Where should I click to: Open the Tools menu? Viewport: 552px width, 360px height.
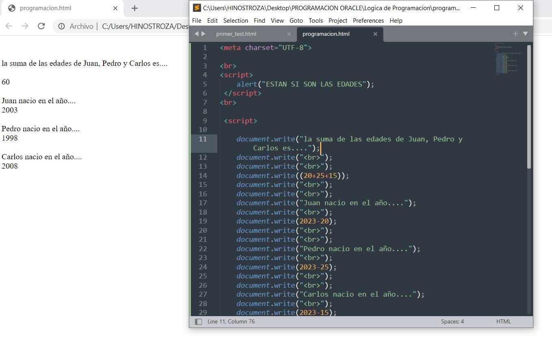click(x=316, y=20)
